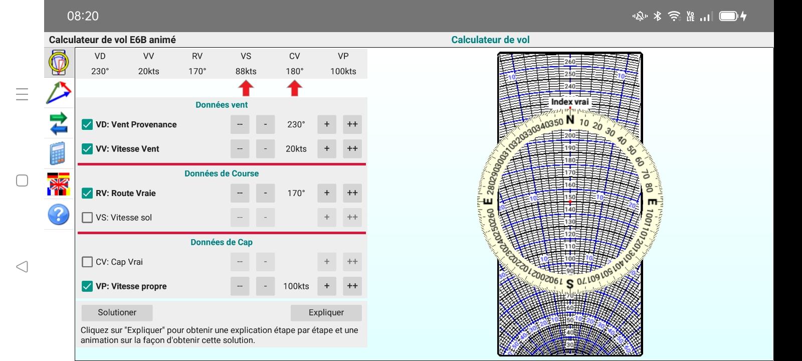Decrease Route Vraie with single - button
Image resolution: width=802 pixels, height=361 pixels.
tap(266, 193)
